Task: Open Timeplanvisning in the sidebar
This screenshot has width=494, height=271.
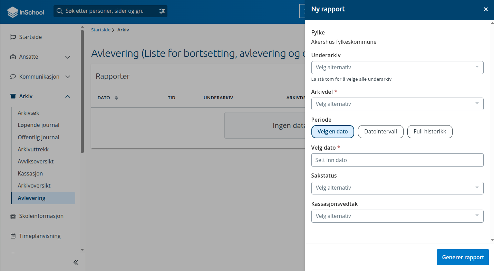Action: tap(40, 236)
